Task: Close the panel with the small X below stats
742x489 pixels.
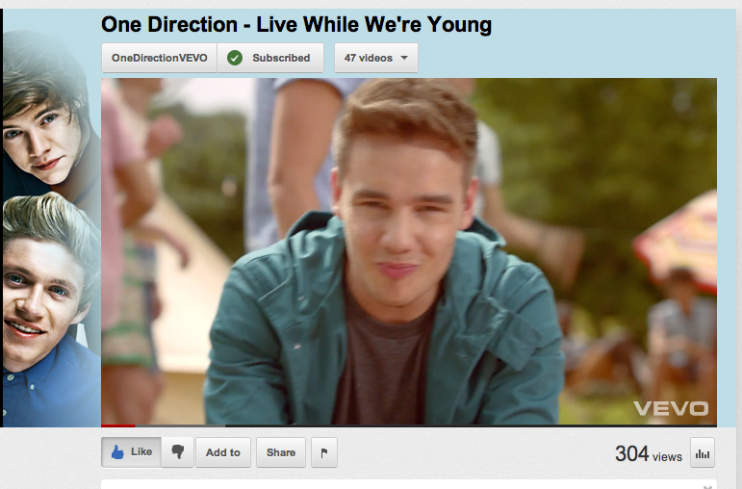Action: [x=708, y=486]
